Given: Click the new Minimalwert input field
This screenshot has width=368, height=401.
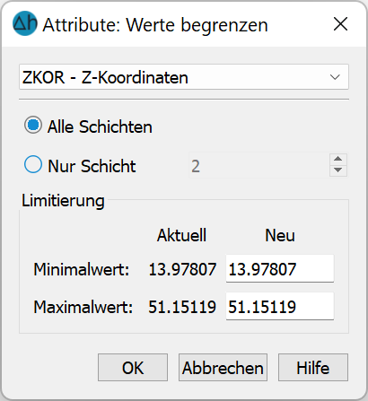Looking at the screenshot, I should coord(280,268).
